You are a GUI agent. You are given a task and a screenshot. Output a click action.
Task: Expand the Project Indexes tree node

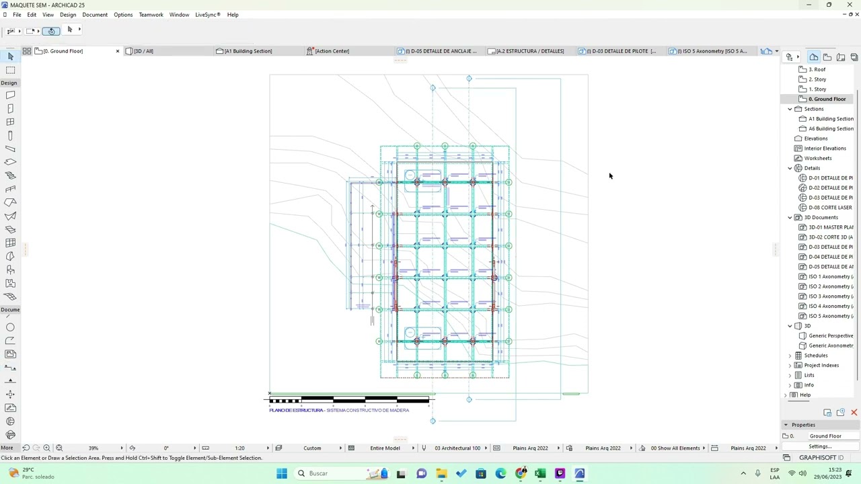coord(790,365)
